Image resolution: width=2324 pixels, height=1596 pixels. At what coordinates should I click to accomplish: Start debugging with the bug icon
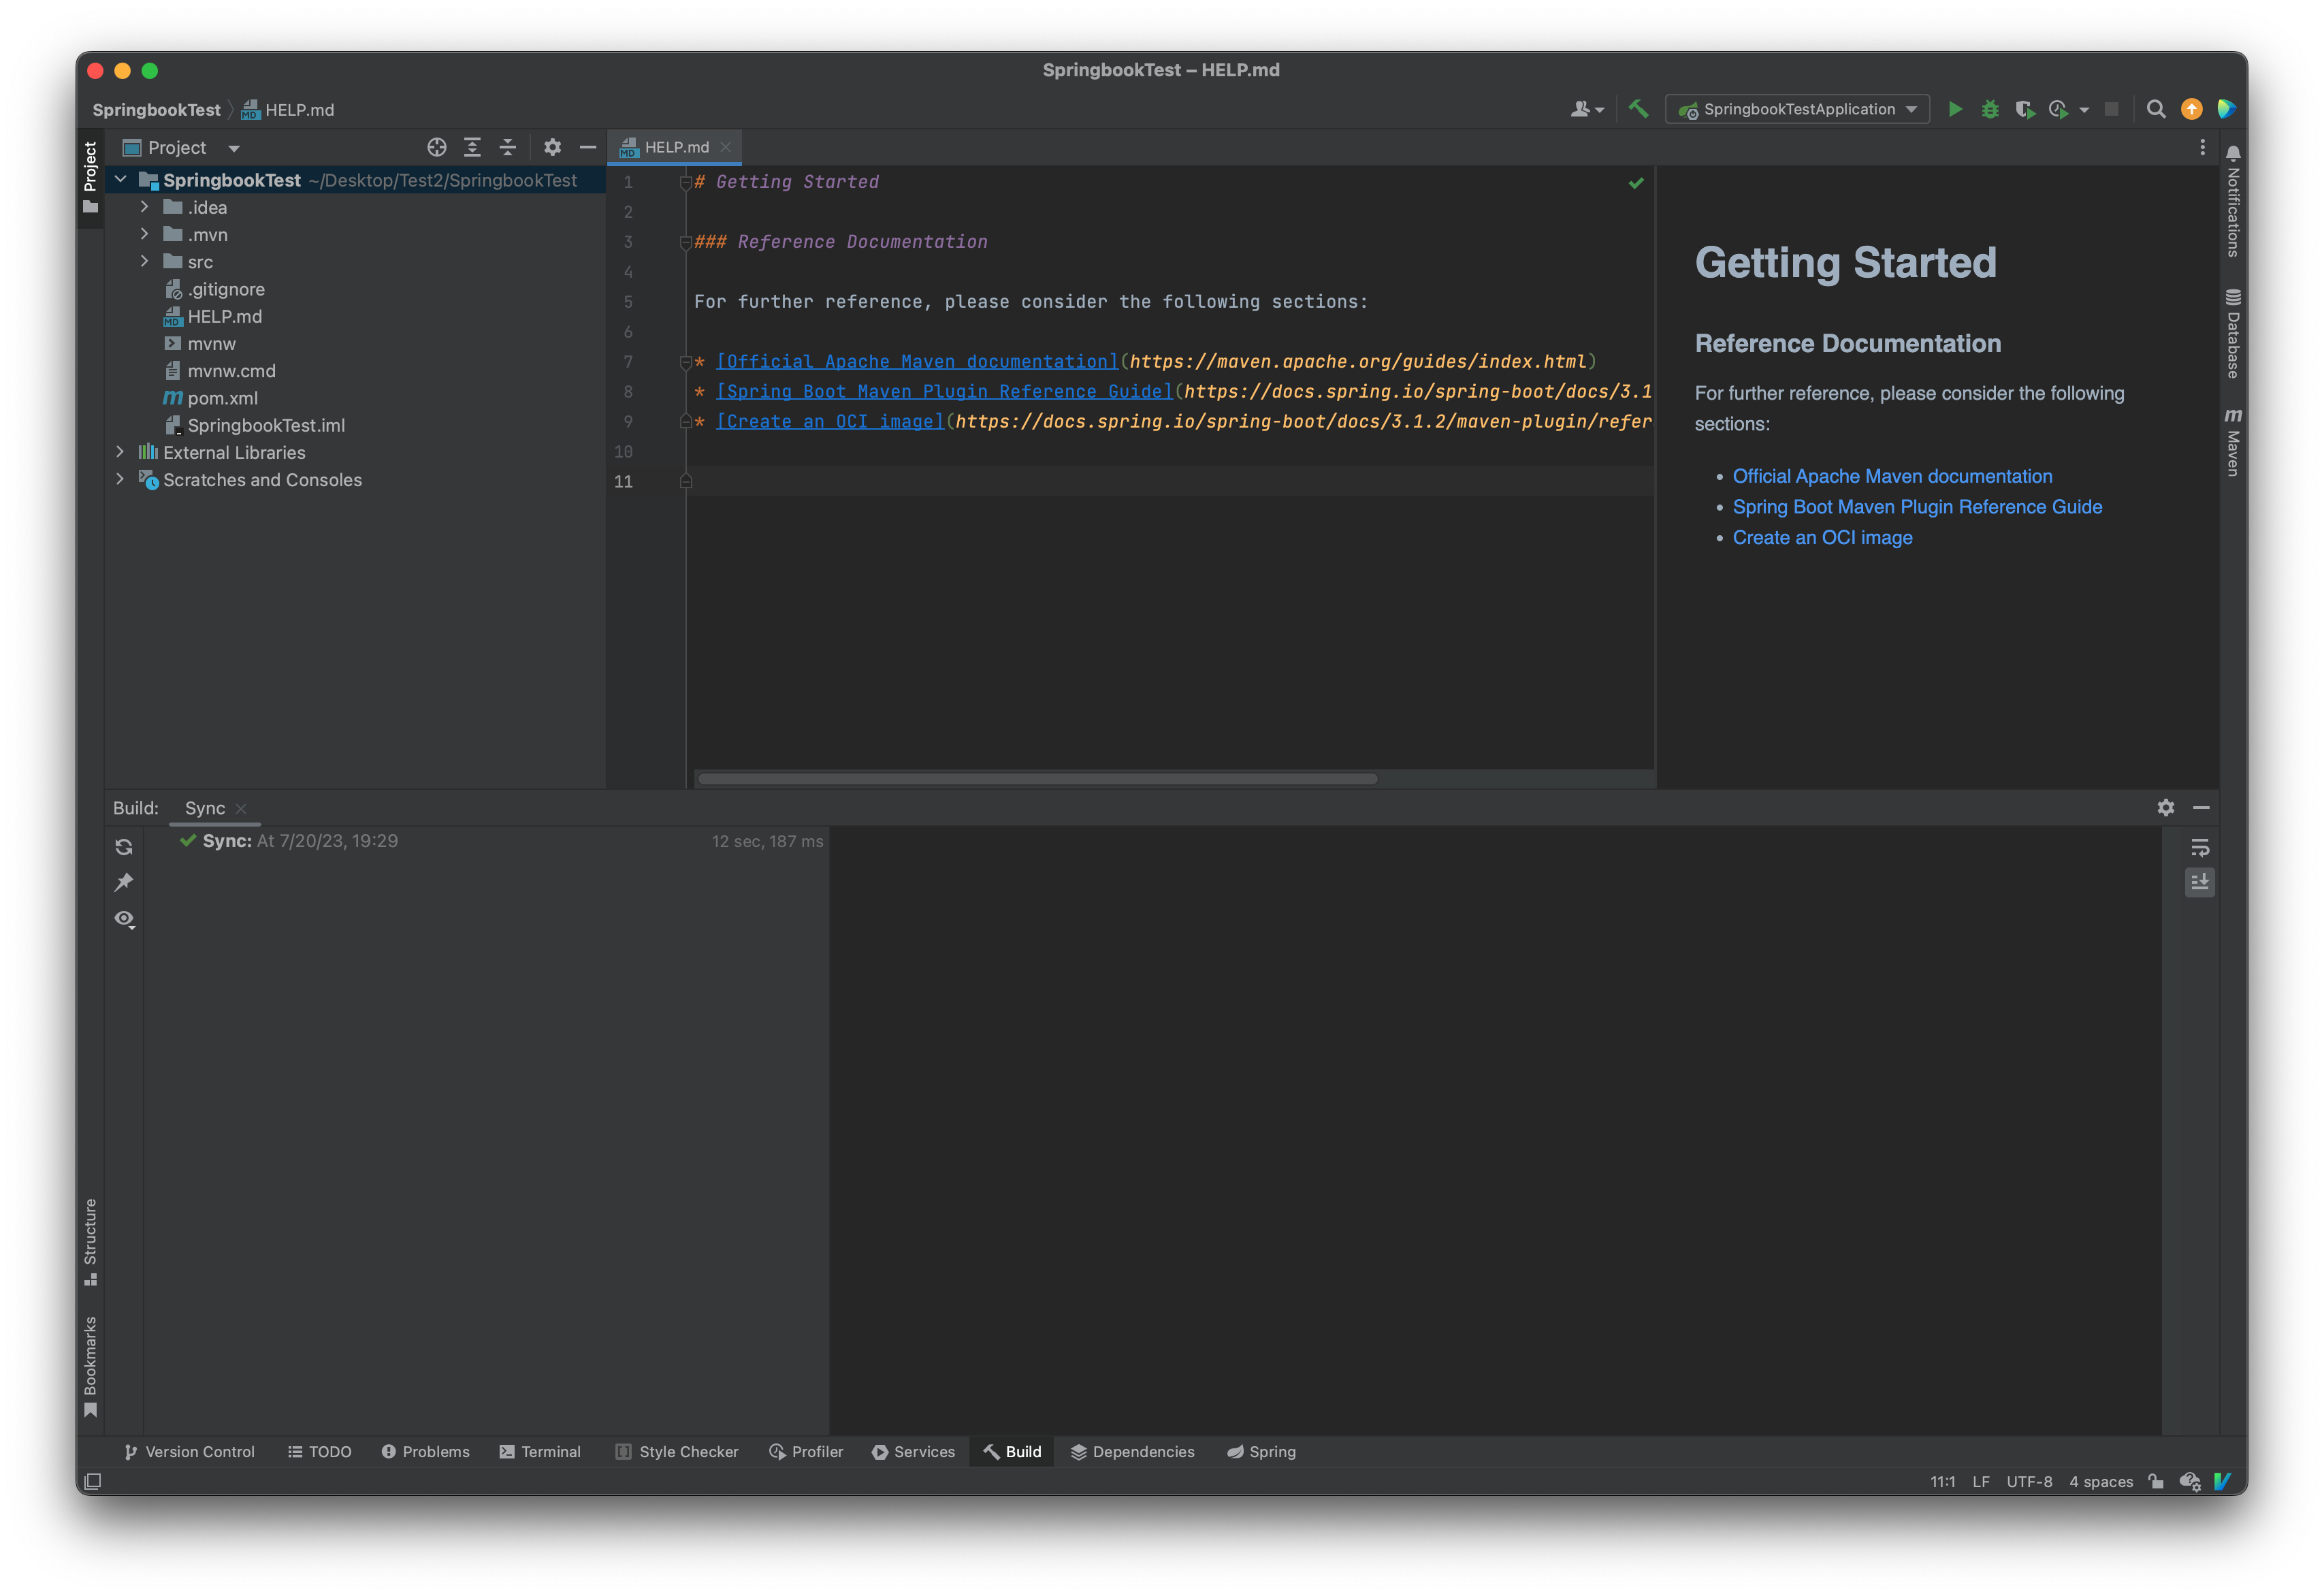(1989, 109)
